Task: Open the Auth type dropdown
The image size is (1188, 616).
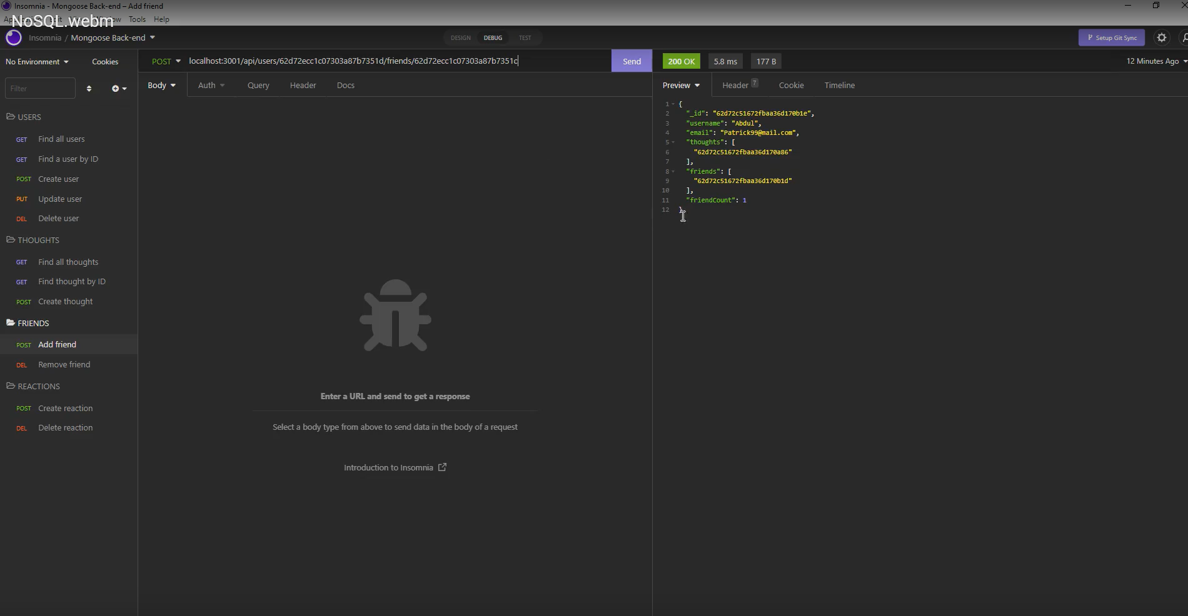Action: [x=211, y=85]
